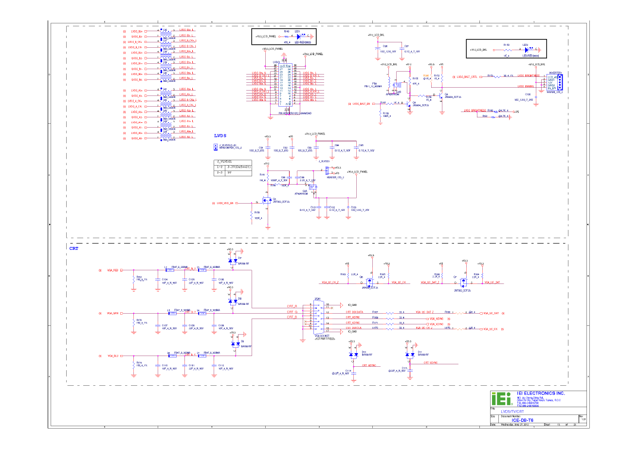Click the LED-RED(0603) label under LED1

coord(303,42)
